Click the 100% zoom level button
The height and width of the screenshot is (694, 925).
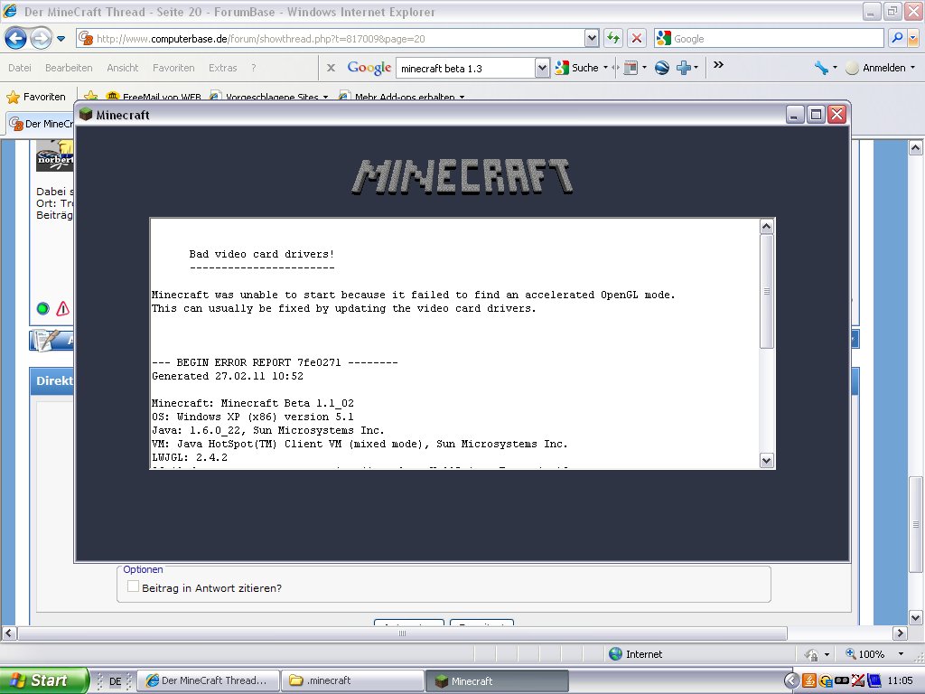click(864, 654)
